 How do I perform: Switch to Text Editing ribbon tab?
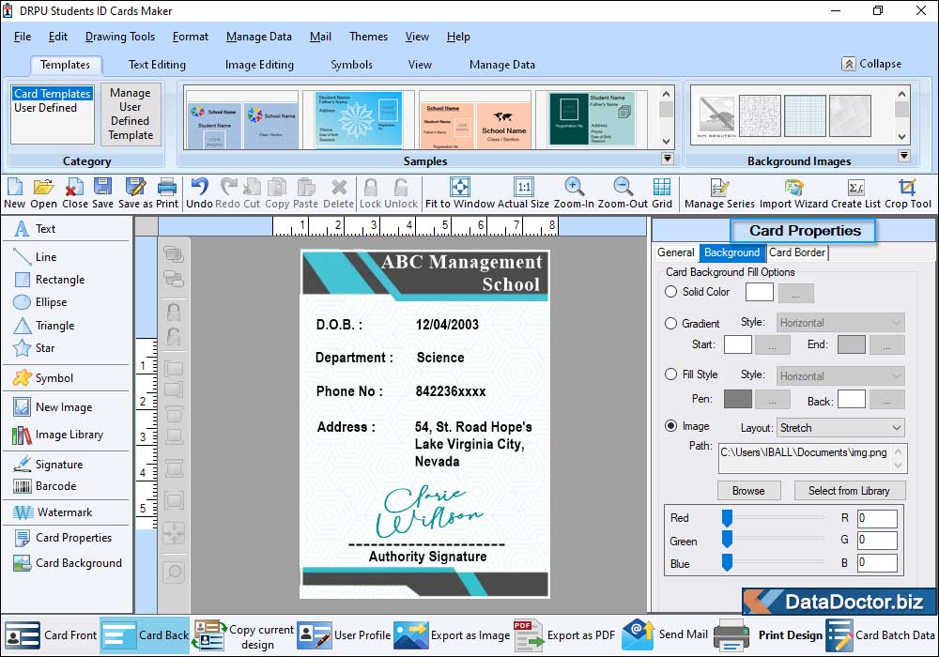(x=157, y=65)
